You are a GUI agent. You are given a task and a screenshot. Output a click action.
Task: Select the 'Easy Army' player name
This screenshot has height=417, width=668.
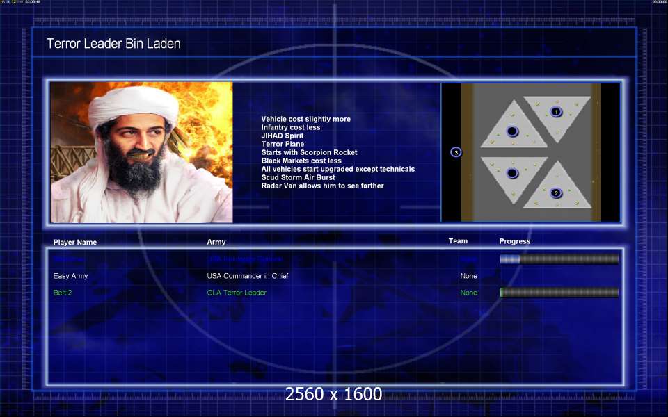(70, 276)
